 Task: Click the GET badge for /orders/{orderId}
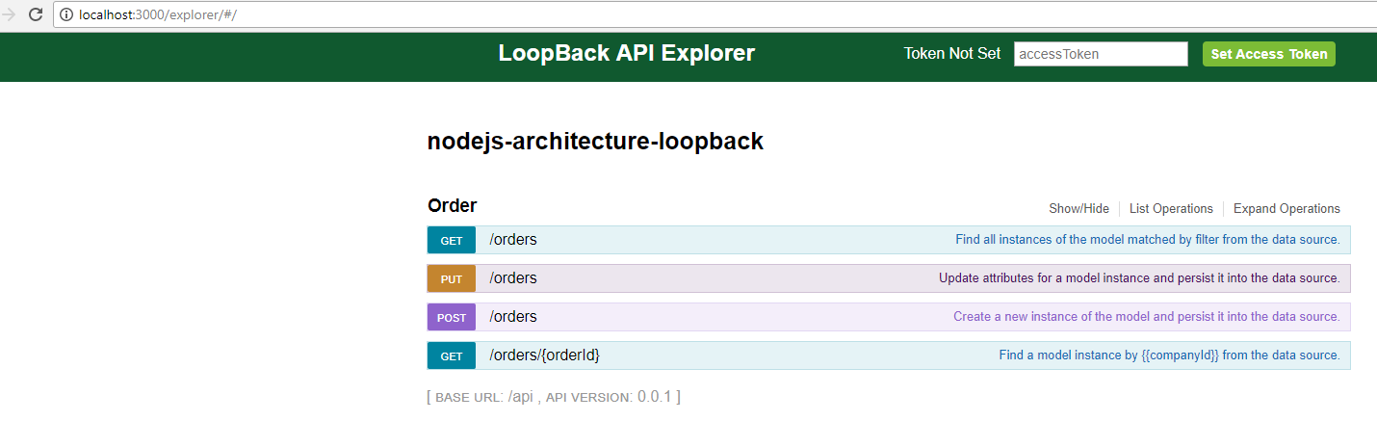pyautogui.click(x=452, y=355)
